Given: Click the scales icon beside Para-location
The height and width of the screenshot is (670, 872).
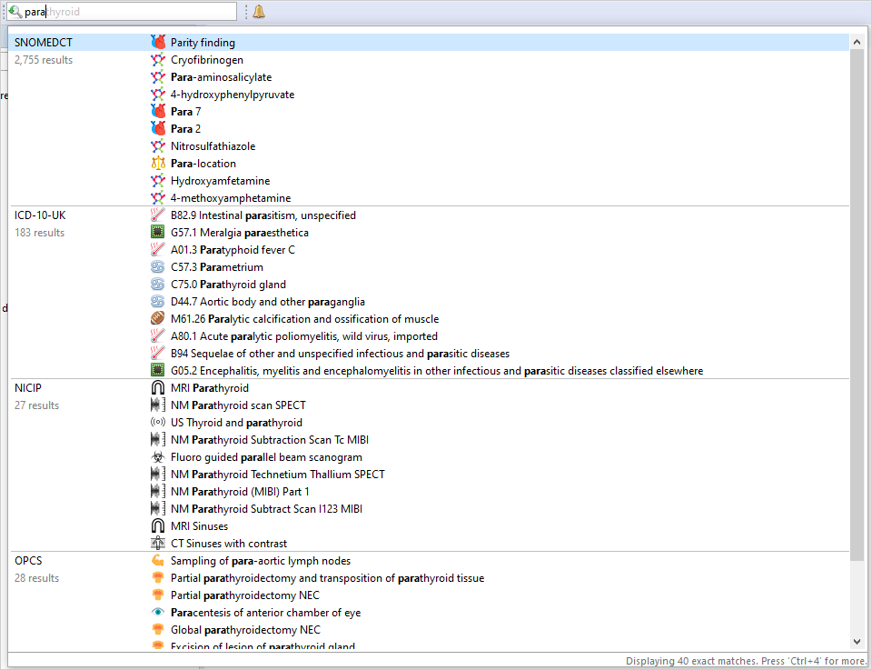Looking at the screenshot, I should click(x=158, y=164).
